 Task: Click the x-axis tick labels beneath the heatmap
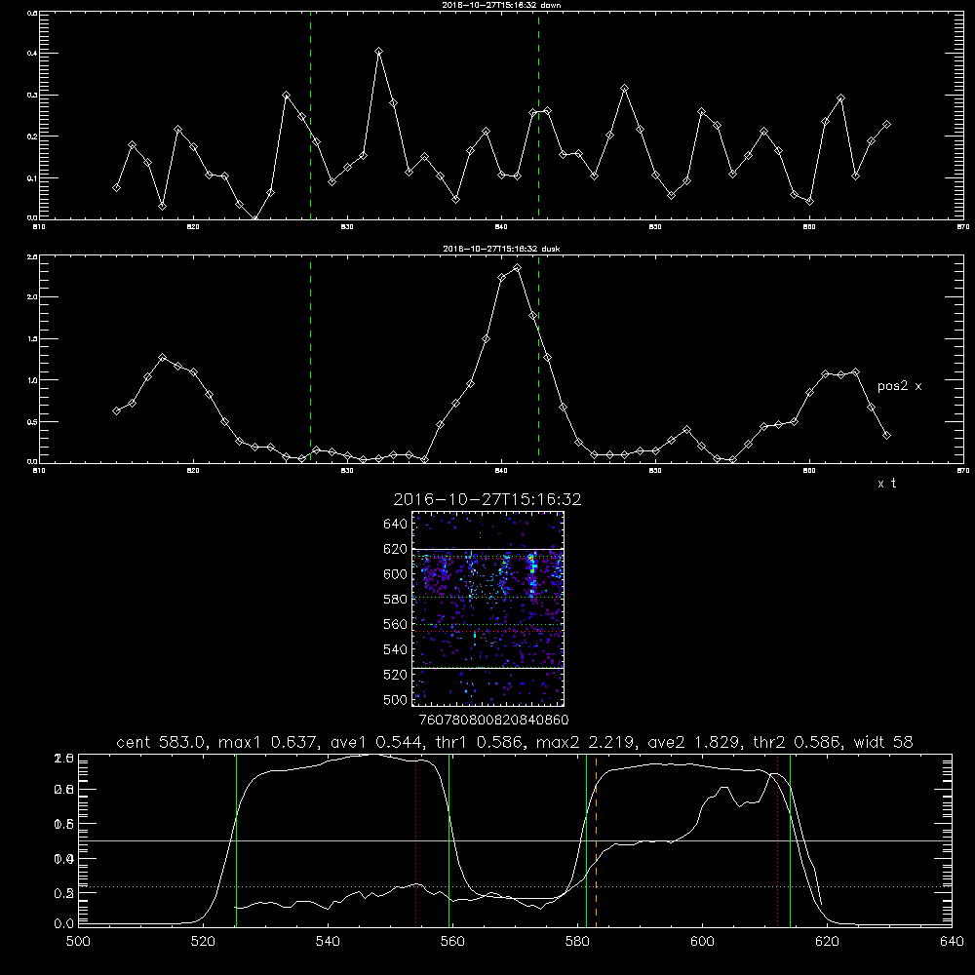point(493,720)
